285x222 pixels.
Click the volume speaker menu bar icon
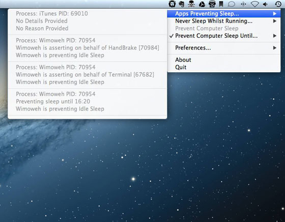click(265, 4)
